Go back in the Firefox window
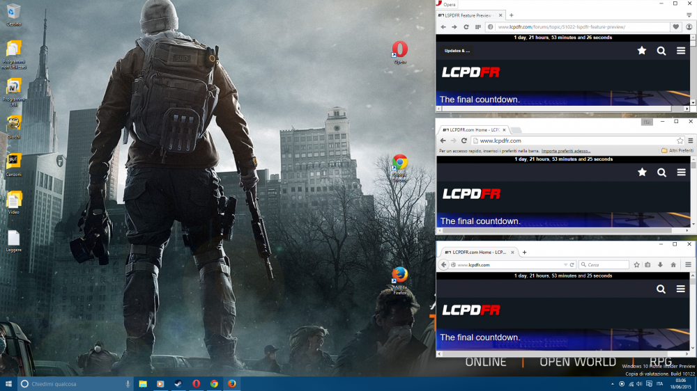 (443, 265)
